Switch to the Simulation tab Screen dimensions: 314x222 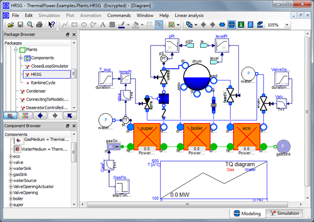point(285,213)
